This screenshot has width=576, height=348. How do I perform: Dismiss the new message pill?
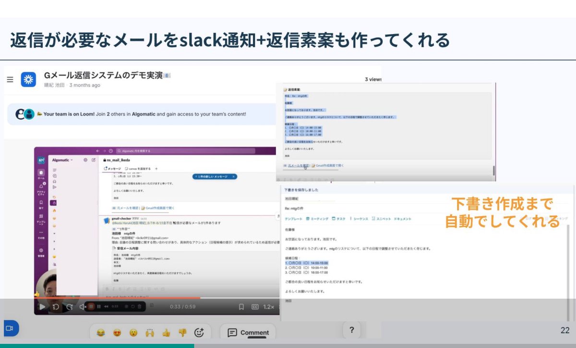(x=234, y=177)
